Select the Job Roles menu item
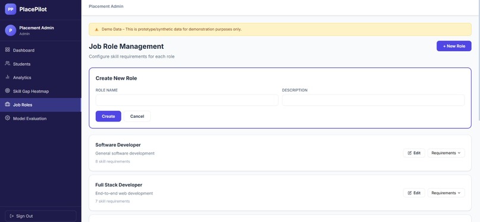This screenshot has height=222, width=480. tap(40, 105)
